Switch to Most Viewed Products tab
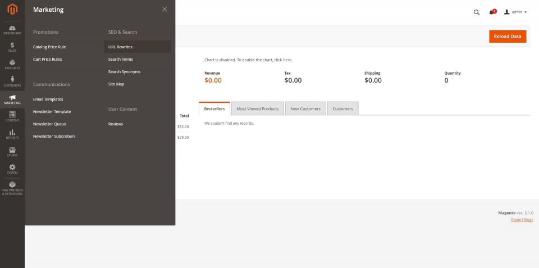The width and height of the screenshot is (539, 268). [x=258, y=108]
